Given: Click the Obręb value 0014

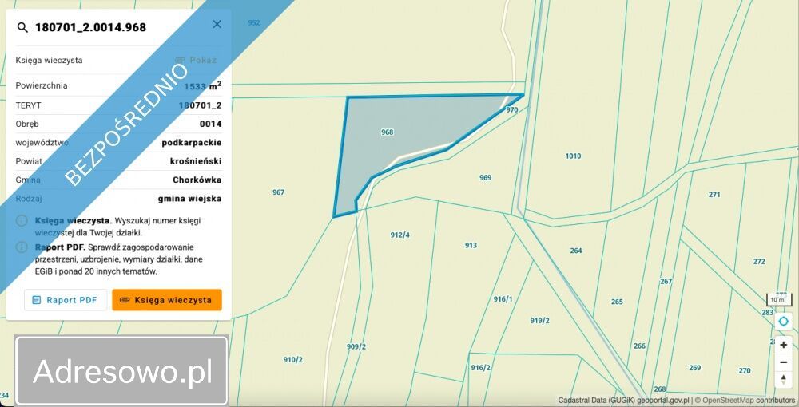Looking at the screenshot, I should click(210, 124).
